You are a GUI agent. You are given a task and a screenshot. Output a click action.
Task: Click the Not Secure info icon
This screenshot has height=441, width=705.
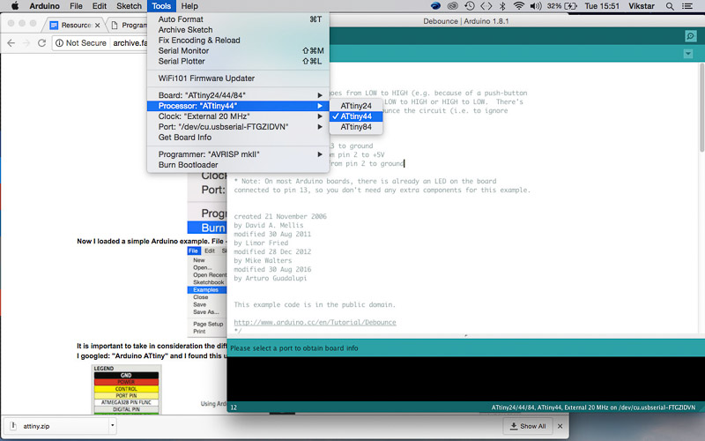point(59,42)
